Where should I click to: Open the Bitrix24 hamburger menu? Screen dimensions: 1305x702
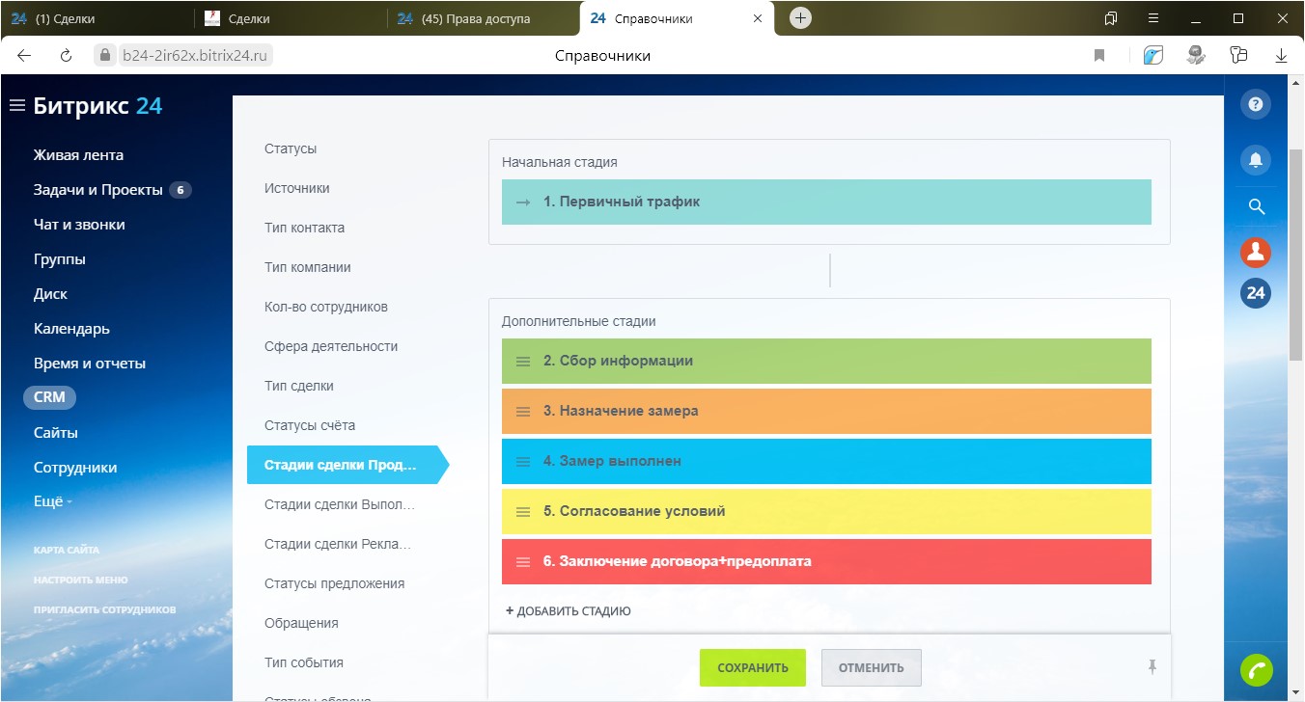16,105
